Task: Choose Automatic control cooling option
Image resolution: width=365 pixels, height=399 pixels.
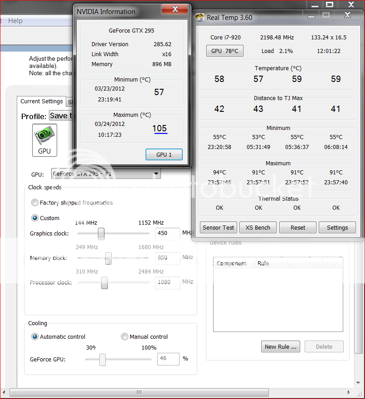Action: pos(35,337)
